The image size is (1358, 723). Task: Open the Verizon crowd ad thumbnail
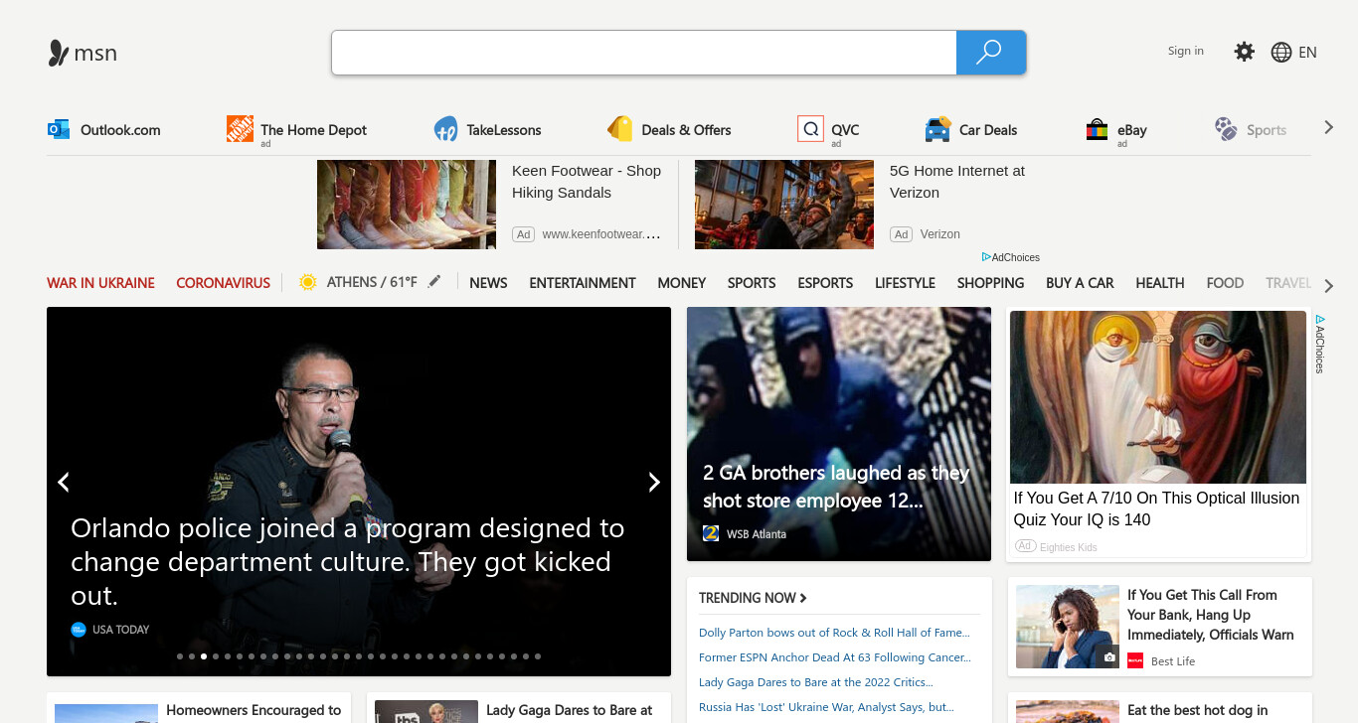784,205
